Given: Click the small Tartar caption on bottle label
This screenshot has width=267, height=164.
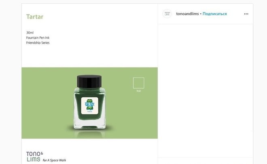Looking at the screenshot, I should 89,111.
